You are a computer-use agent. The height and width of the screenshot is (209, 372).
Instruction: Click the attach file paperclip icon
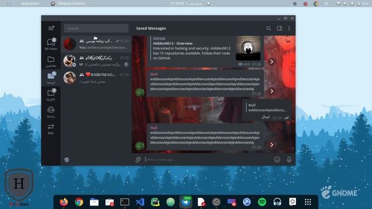138,160
